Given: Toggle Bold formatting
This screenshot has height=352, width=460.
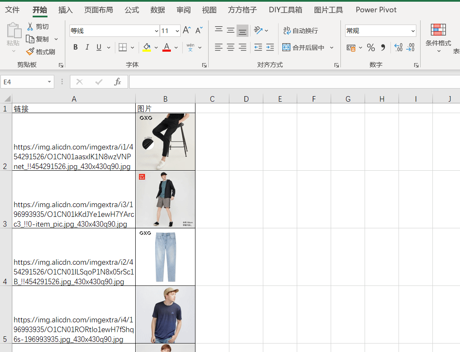Looking at the screenshot, I should coord(75,47).
